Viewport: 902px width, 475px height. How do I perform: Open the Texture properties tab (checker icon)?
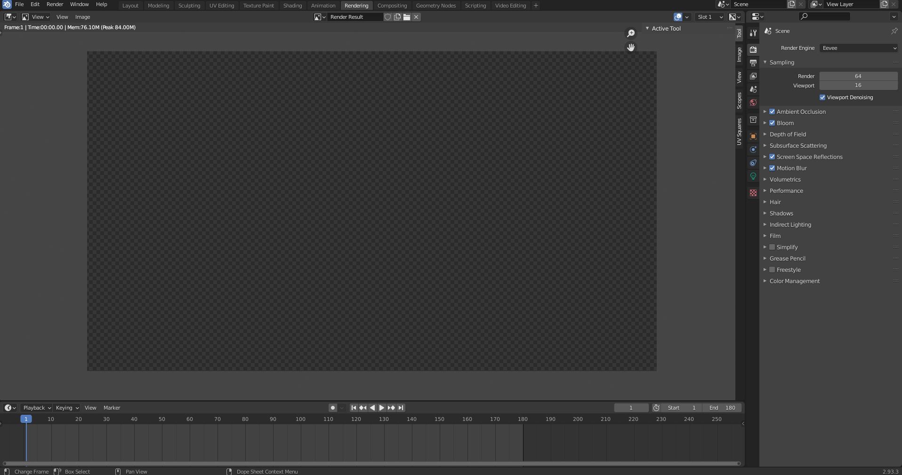click(753, 193)
